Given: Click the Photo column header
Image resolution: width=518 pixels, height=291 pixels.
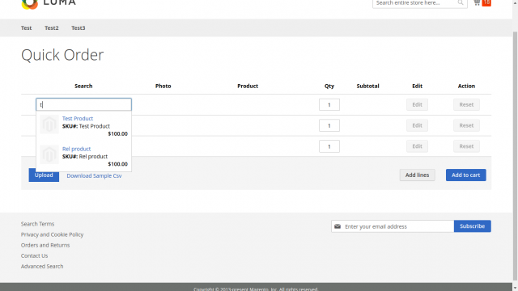Looking at the screenshot, I should coord(163,86).
